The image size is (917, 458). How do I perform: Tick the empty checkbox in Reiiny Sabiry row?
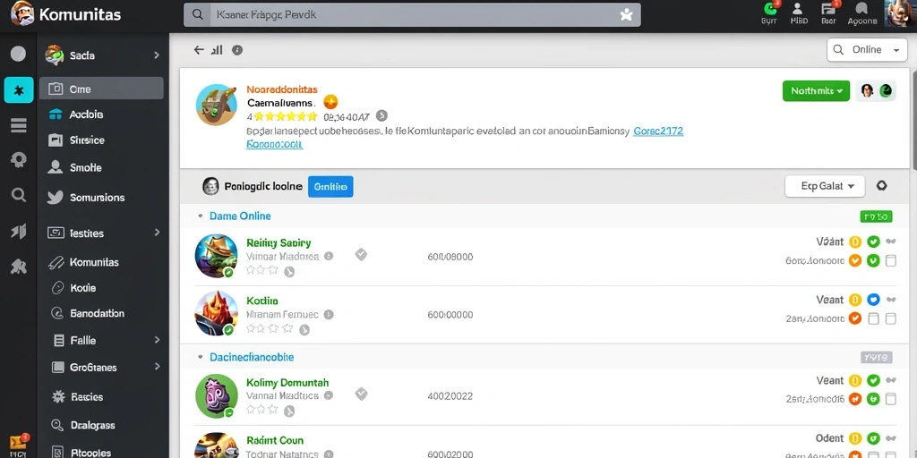[x=891, y=260]
